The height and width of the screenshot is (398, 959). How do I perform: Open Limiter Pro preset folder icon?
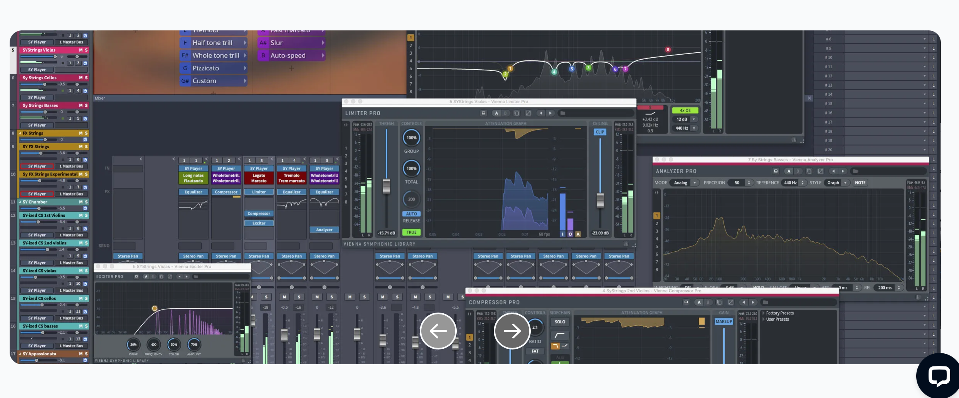click(x=563, y=113)
